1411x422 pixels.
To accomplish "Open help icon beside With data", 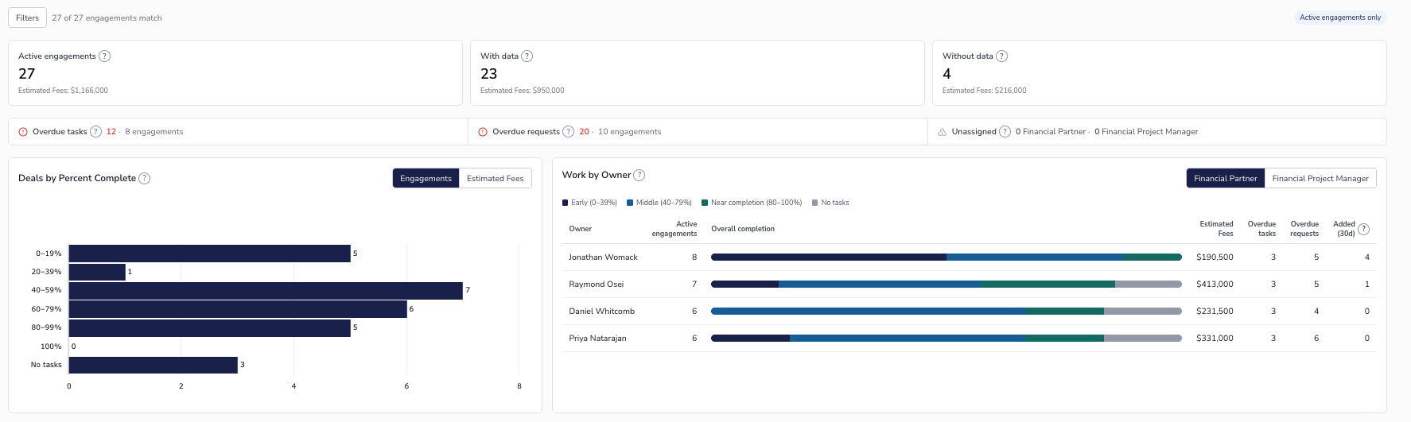I will pyautogui.click(x=527, y=56).
